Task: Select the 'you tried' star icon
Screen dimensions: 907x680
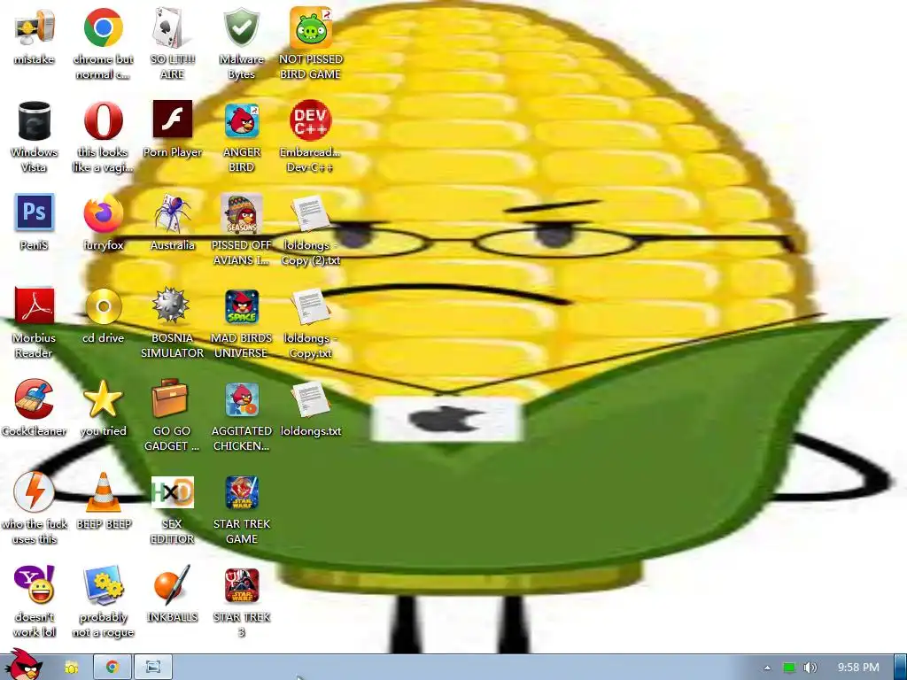Action: click(x=103, y=399)
